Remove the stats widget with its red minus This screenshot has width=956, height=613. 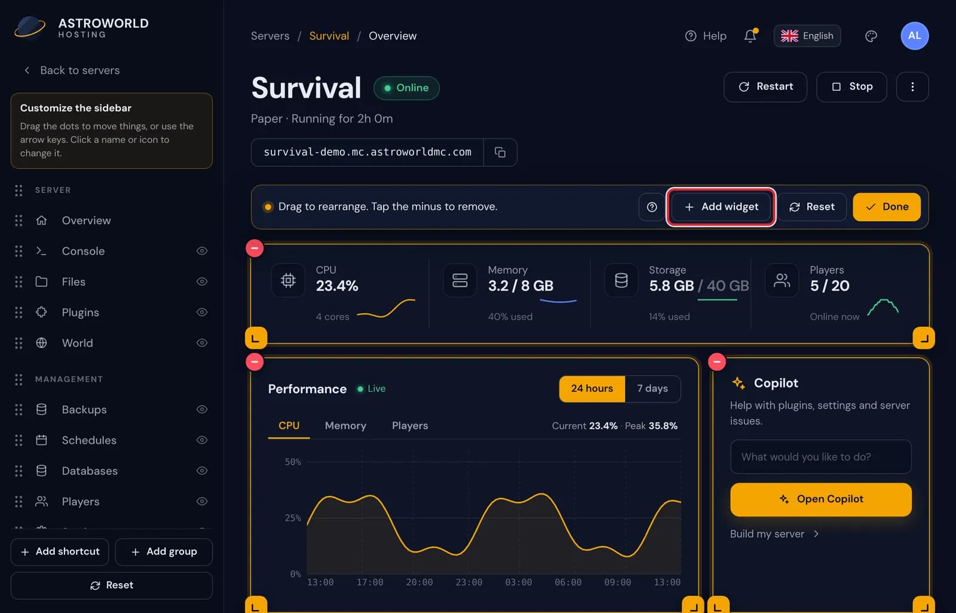pos(255,248)
